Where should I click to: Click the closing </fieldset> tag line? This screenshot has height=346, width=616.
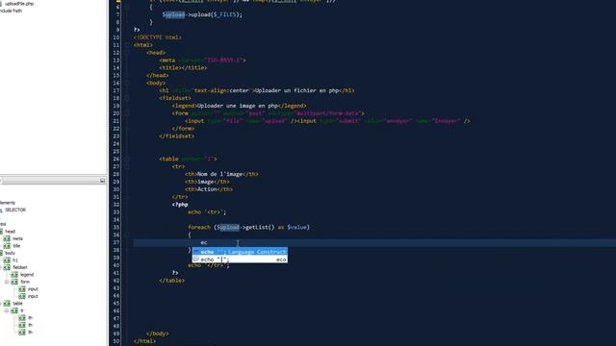pos(177,136)
